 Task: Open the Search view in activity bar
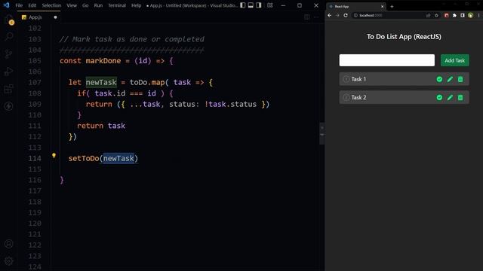[9, 37]
